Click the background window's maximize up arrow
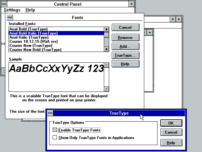Image resolution: width=202 pixels, height=152 pixels. click(179, 19)
